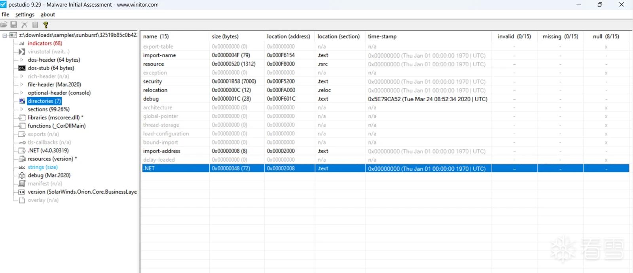
Task: Click the export-table directory row
Action: 386,47
